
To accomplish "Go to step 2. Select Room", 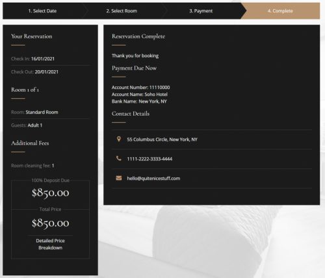I will (x=122, y=11).
